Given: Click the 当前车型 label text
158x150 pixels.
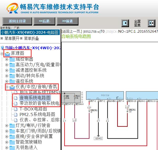Looking at the screenshot, I should [6, 28].
